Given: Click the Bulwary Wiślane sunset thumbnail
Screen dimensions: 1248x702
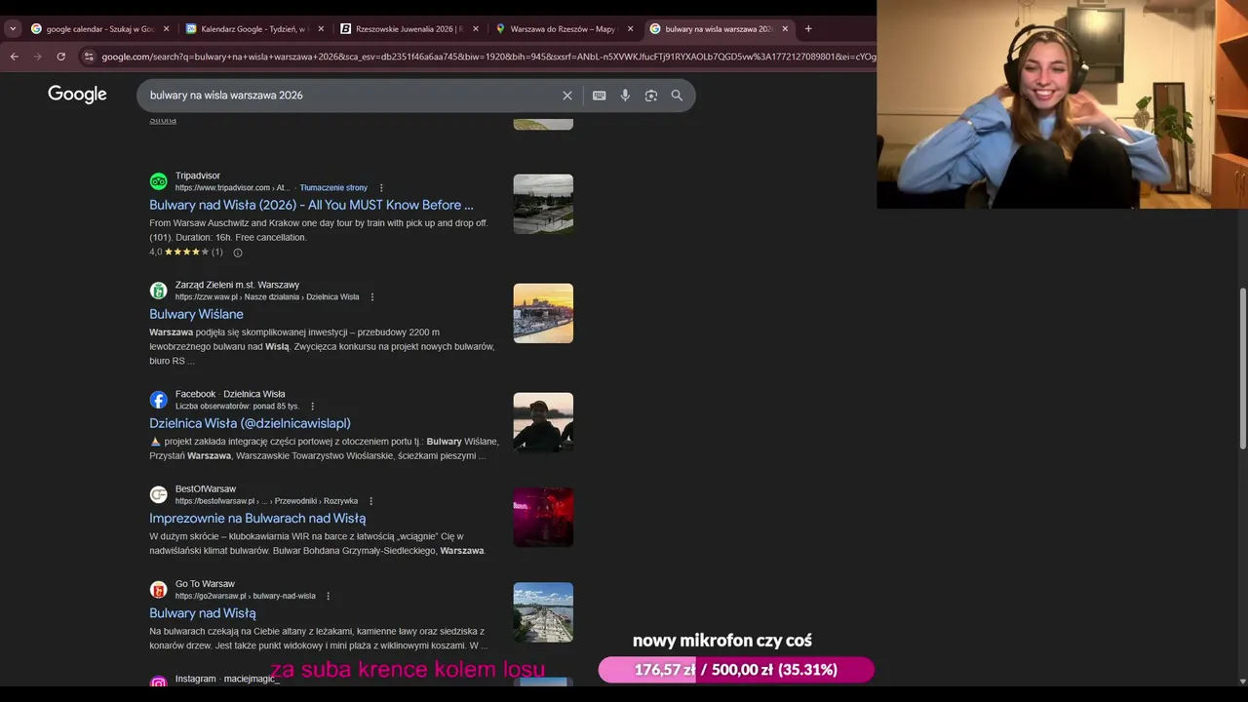Looking at the screenshot, I should [x=543, y=313].
